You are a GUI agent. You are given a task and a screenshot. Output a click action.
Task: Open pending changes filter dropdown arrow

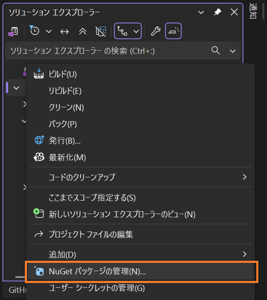click(49, 31)
